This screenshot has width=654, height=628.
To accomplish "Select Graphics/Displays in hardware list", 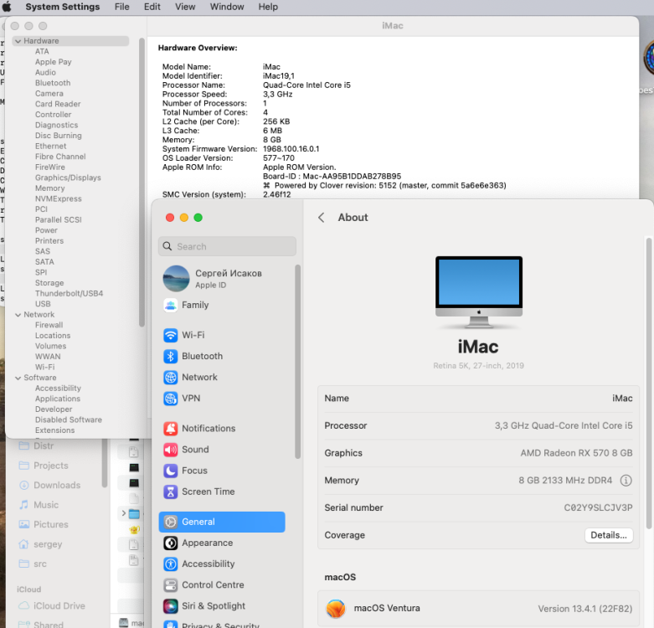I will pyautogui.click(x=68, y=178).
